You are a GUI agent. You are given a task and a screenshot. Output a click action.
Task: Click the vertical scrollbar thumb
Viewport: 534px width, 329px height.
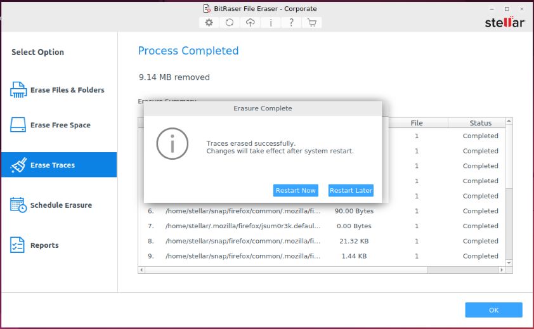tap(509, 157)
